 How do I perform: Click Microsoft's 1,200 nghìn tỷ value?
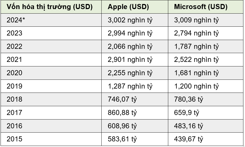coord(196,86)
